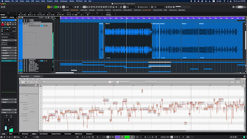Open the Project menu
Screen dimensions: 247x139
[22, 1]
